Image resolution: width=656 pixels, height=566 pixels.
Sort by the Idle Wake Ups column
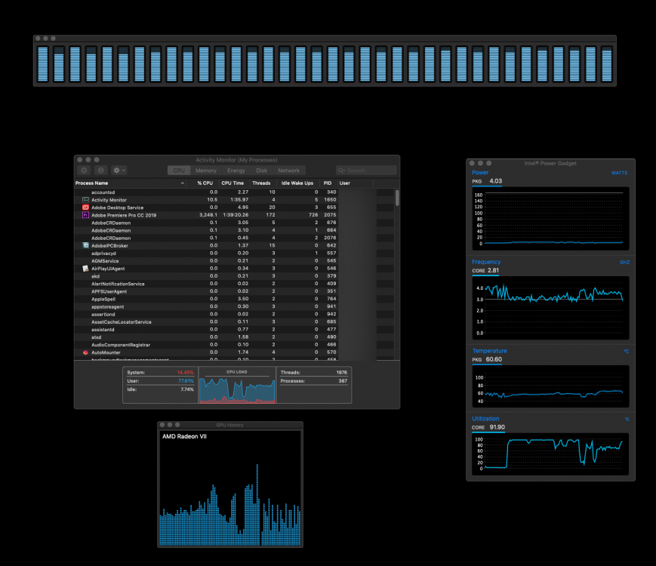pyautogui.click(x=297, y=183)
